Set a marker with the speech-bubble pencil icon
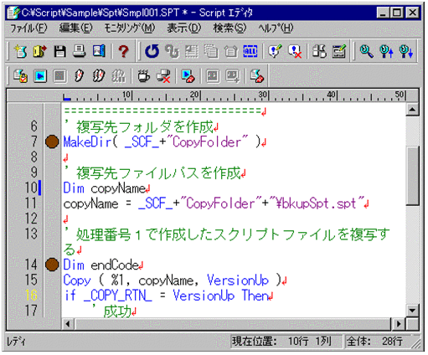The width and height of the screenshot is (428, 355). point(275,51)
